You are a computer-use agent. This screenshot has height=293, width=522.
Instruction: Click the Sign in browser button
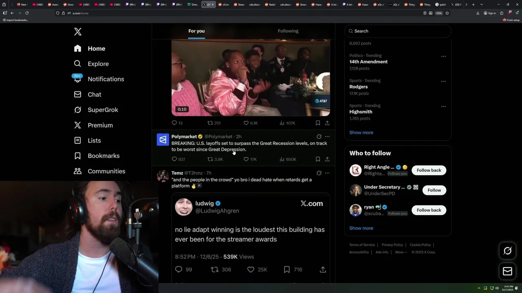[x=490, y=13]
